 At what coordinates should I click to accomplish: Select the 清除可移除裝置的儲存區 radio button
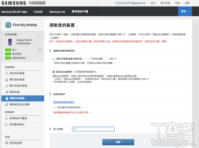click(54, 59)
